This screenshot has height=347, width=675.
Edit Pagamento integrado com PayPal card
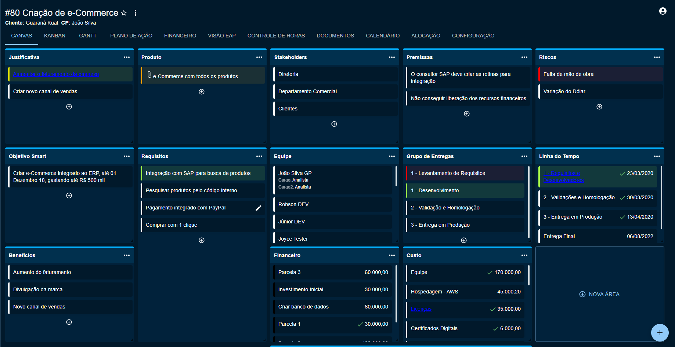pyautogui.click(x=259, y=208)
